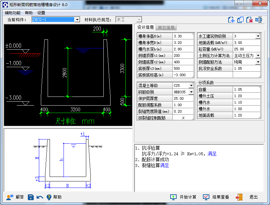Image resolution: width=270 pixels, height=205 pixels.
Task: Click the 3200 width dimension in drawing
Action: (76, 109)
